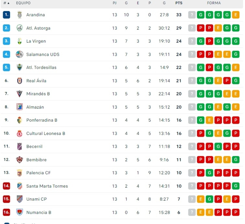245x224 pixels.
Task: Click the Unami CP team badge
Action: tap(20, 199)
